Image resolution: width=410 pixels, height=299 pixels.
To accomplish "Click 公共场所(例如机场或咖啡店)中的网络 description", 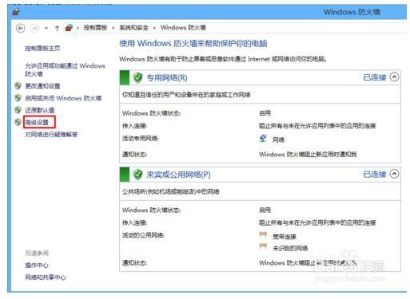I will (x=170, y=191).
